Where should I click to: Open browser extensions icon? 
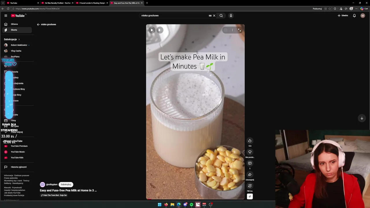pos(335,9)
